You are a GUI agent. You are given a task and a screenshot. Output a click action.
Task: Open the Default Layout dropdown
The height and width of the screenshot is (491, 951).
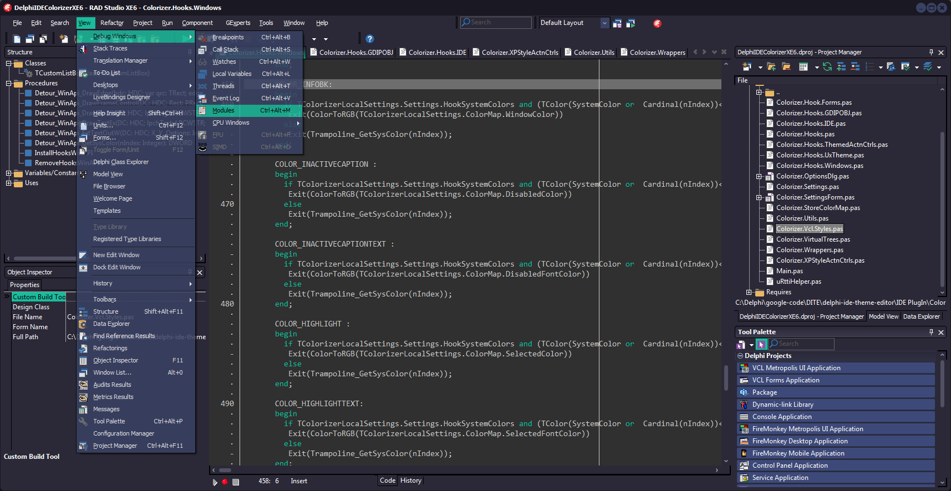tap(604, 23)
